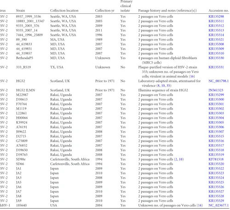Open accession link KR135320
Screen dimensions: 230x210
click(216, 164)
